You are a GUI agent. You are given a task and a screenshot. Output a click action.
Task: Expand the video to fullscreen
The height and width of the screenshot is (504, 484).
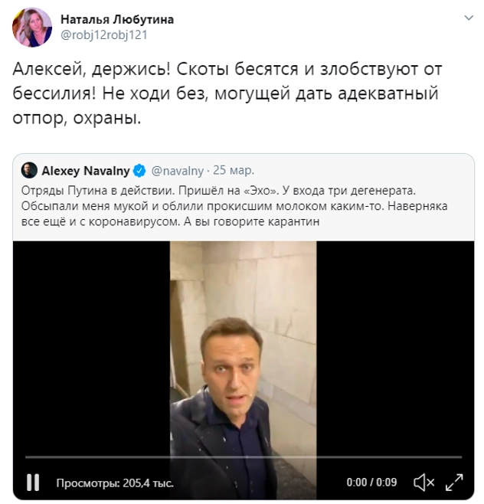454,483
